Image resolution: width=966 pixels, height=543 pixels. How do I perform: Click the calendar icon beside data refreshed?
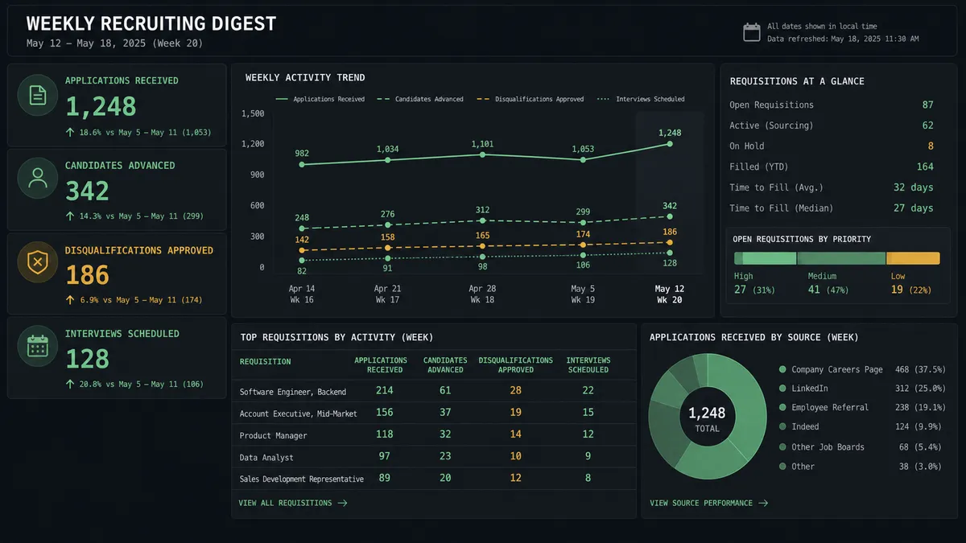pos(751,32)
